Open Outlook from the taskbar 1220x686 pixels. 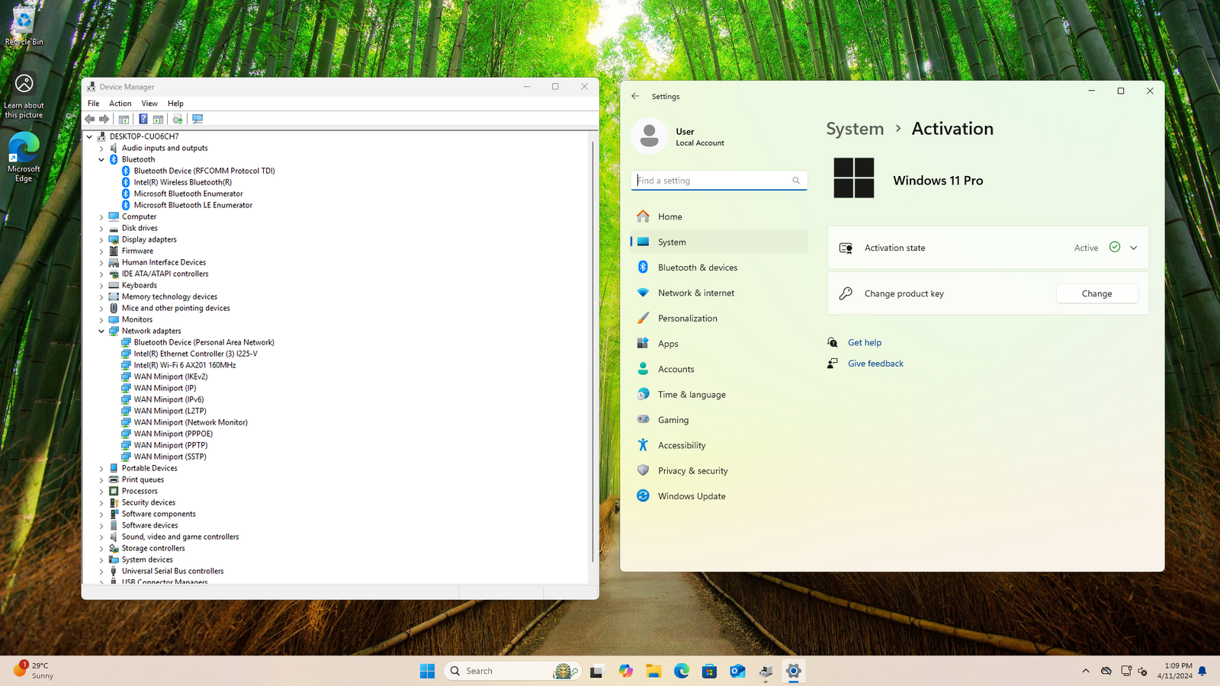click(x=737, y=671)
